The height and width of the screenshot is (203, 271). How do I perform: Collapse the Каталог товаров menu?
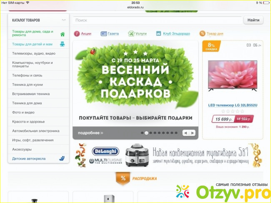pos(63,20)
